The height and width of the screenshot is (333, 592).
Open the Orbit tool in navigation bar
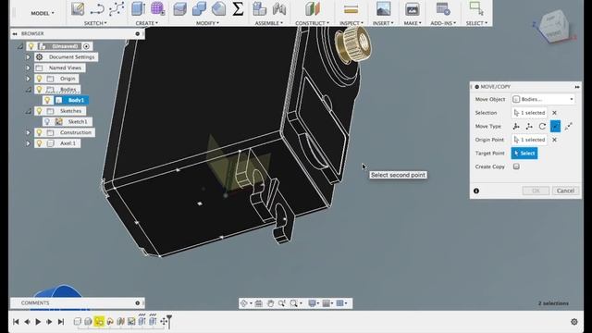[x=244, y=303]
